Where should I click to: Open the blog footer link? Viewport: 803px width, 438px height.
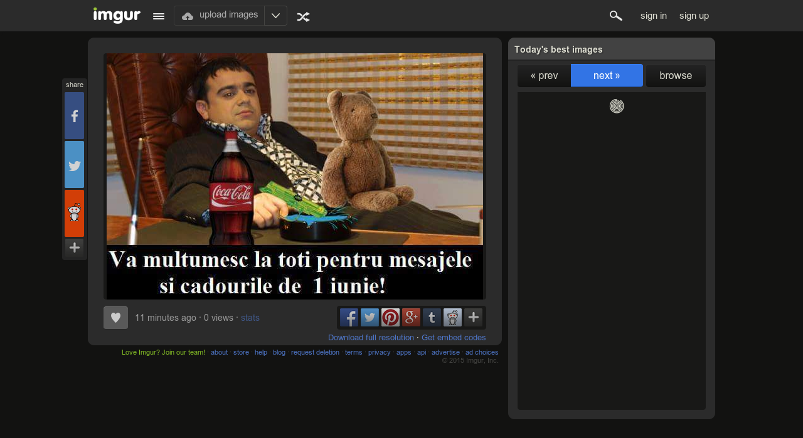(x=279, y=352)
